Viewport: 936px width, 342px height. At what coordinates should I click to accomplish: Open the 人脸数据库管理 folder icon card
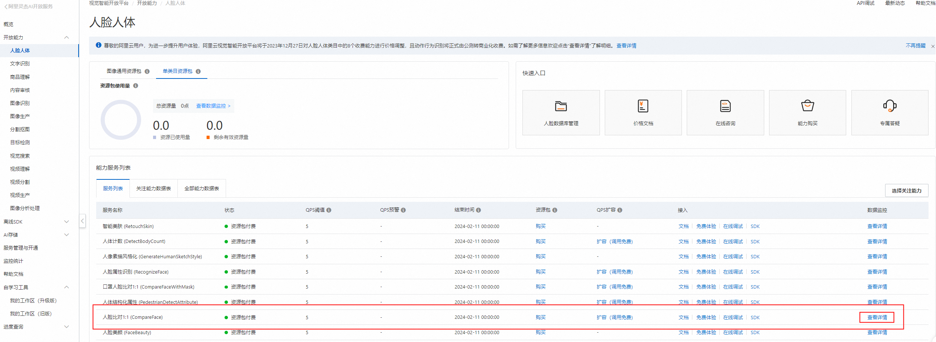point(561,113)
